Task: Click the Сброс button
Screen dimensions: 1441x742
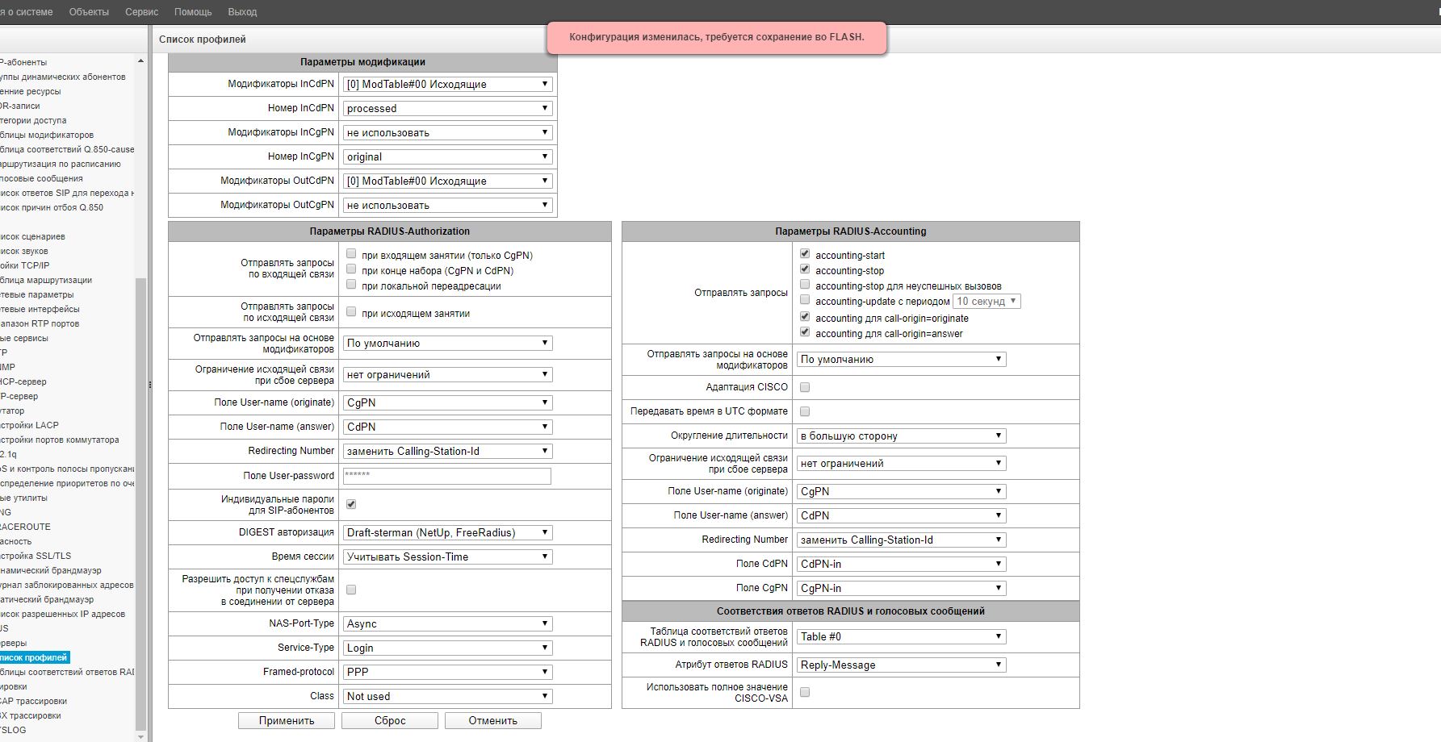Action: pos(390,720)
